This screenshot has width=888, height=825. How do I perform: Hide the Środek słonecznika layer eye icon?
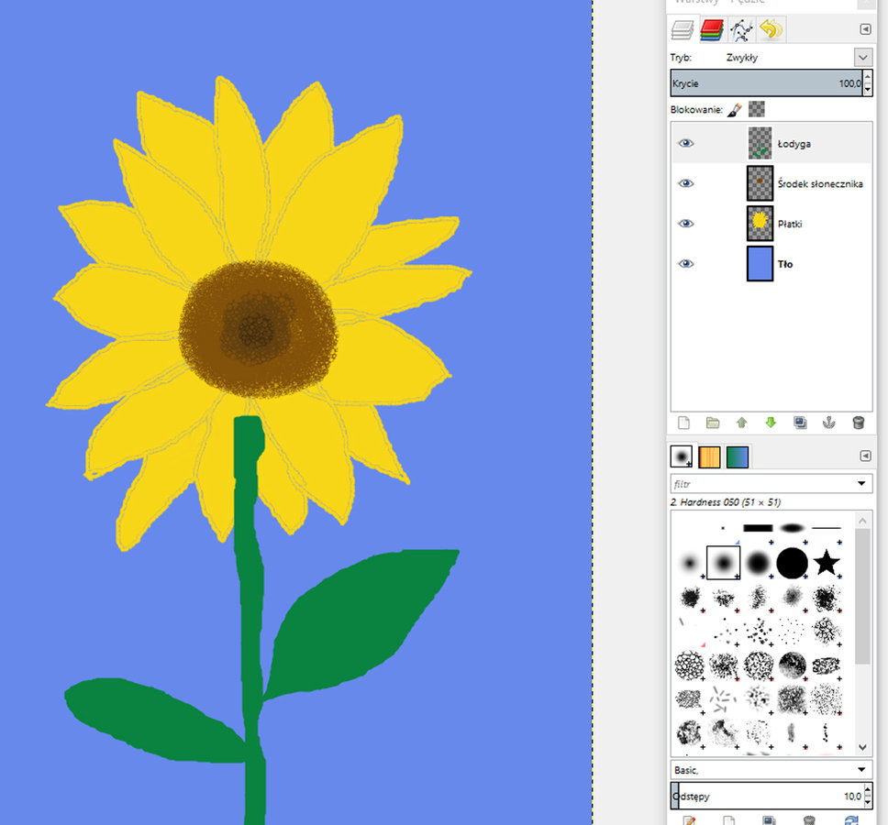coord(686,183)
